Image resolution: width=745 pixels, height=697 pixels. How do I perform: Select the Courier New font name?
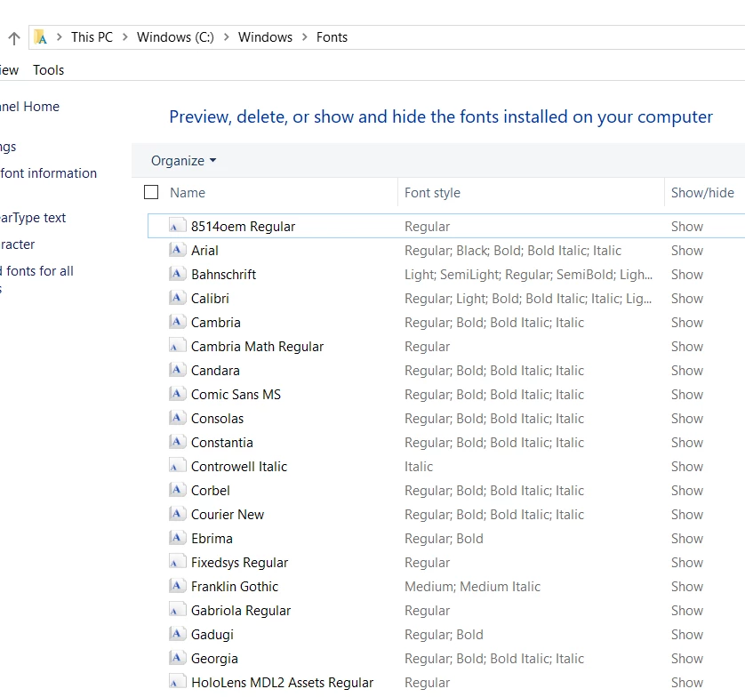pyautogui.click(x=228, y=515)
